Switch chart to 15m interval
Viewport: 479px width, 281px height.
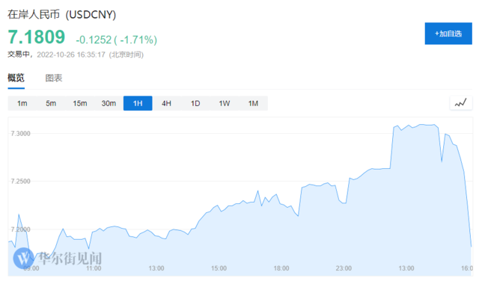80,103
